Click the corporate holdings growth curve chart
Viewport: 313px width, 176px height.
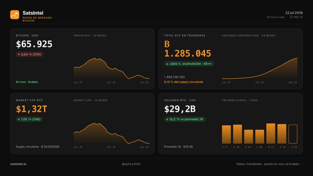(x=260, y=68)
